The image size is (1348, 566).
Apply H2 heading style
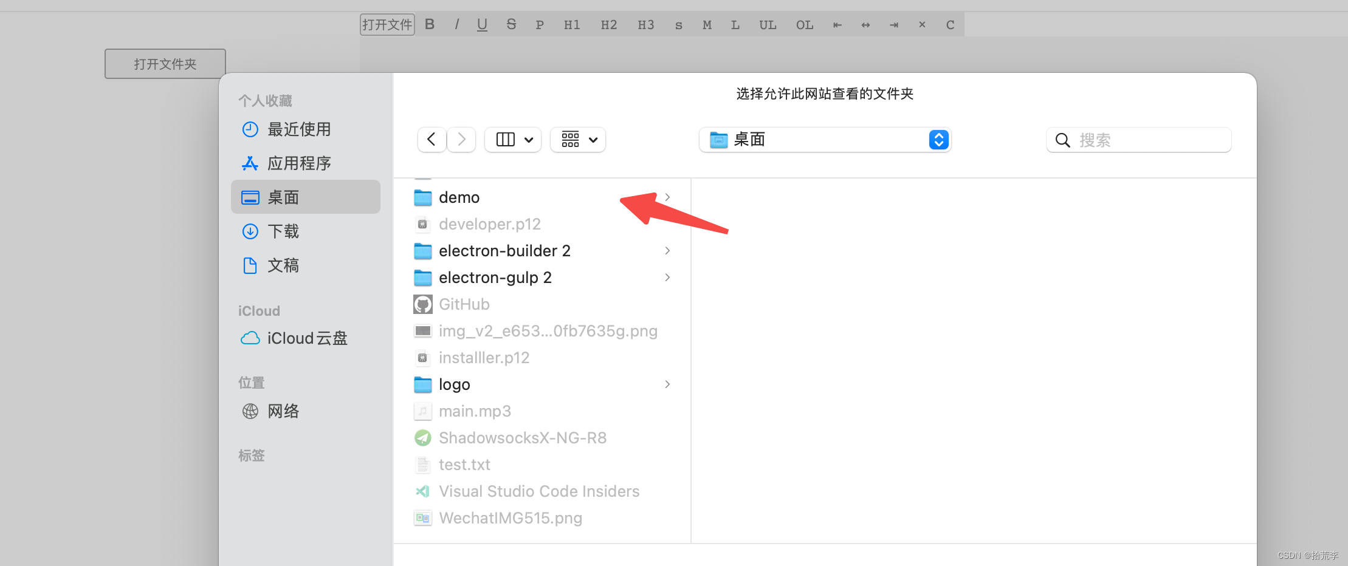pyautogui.click(x=609, y=25)
